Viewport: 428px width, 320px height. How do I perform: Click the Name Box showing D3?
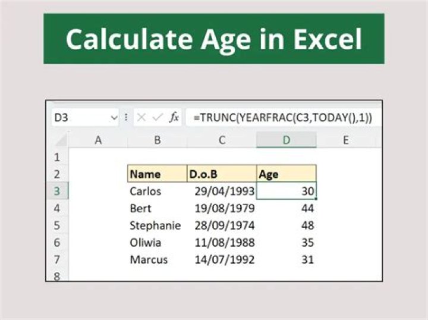[85, 117]
